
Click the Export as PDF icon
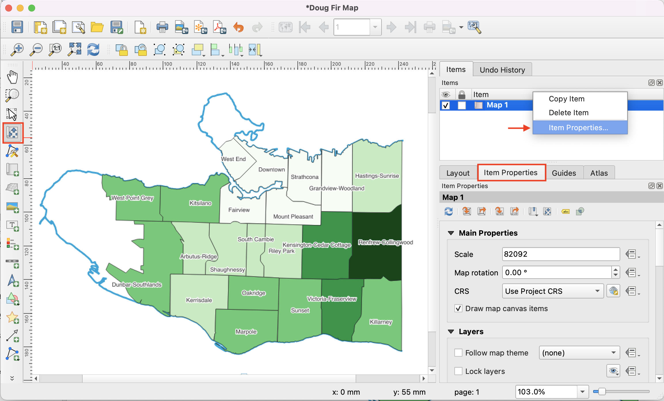coord(219,27)
